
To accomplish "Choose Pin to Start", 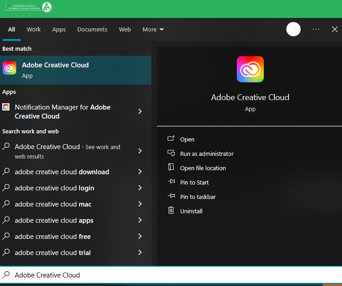I will [x=194, y=183].
